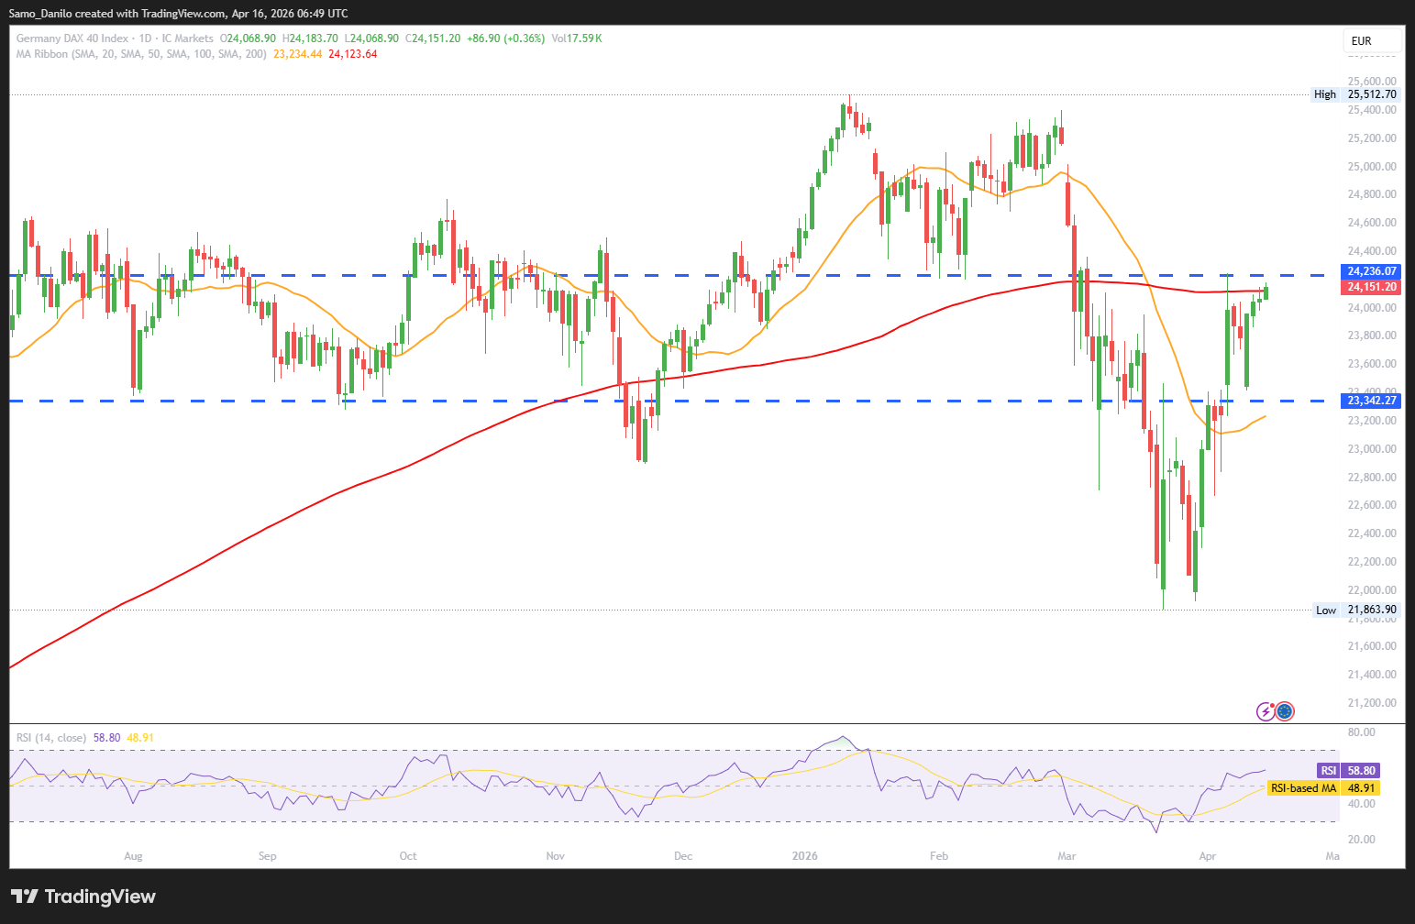Click the red 24,151.20 current price label
Screen dimensions: 1415x924
(1372, 287)
